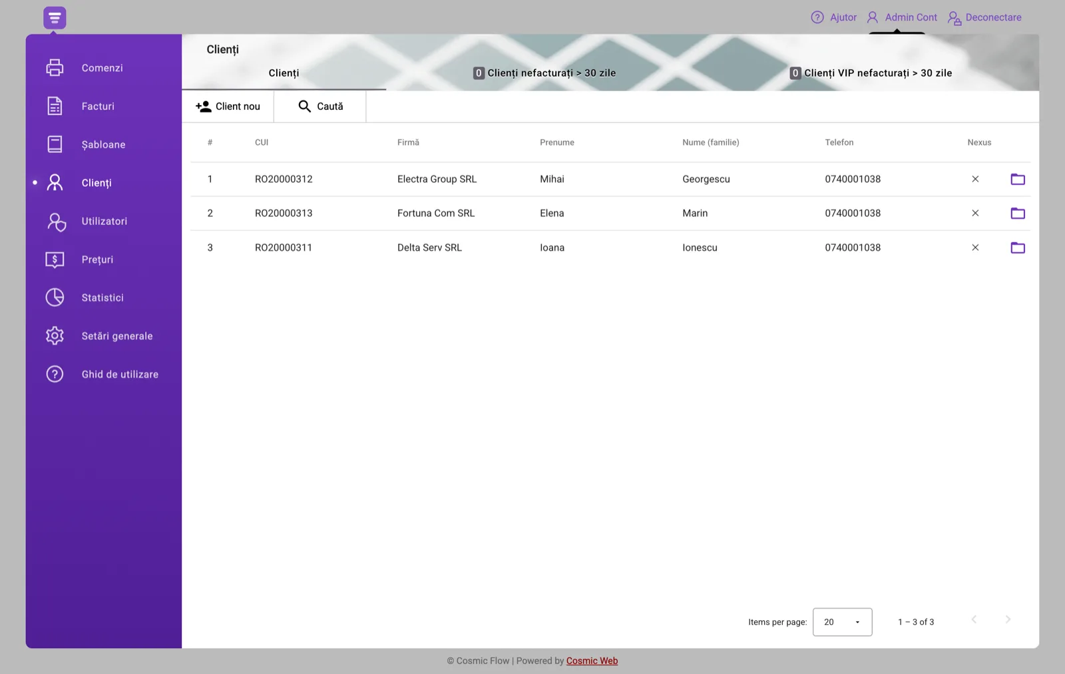This screenshot has width=1065, height=674.
Task: Open Setări generale gear icon
Action: click(x=55, y=336)
